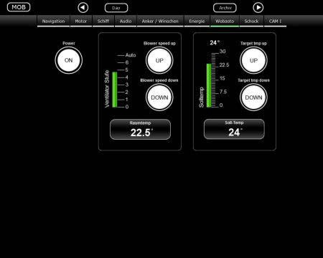Go to the Audio tab
This screenshot has height=258, width=323.
pyautogui.click(x=126, y=21)
